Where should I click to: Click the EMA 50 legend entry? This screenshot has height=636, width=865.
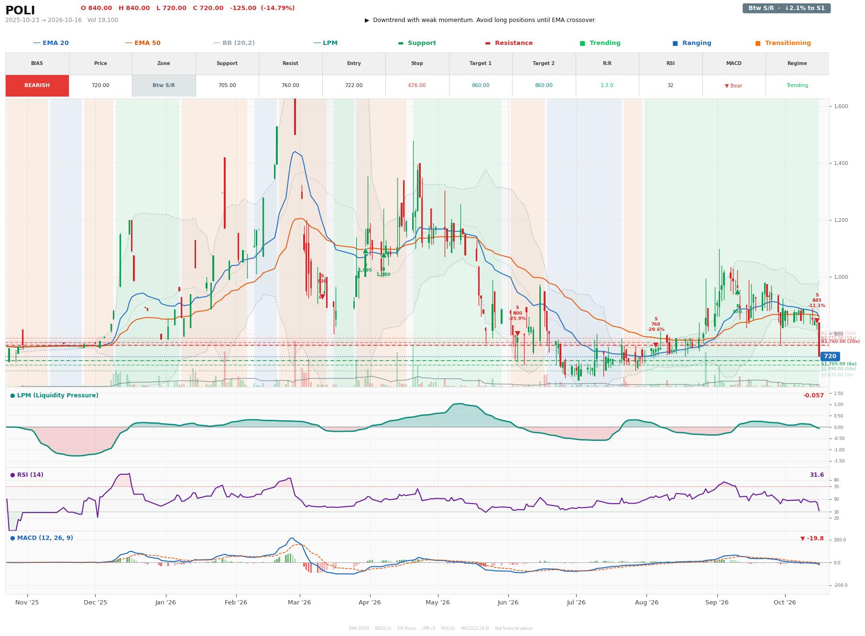(x=143, y=43)
